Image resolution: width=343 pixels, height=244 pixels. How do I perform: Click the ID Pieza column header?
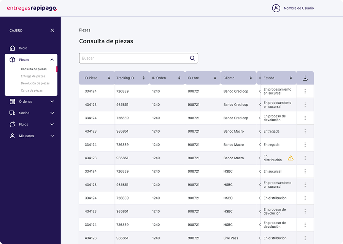(97, 78)
